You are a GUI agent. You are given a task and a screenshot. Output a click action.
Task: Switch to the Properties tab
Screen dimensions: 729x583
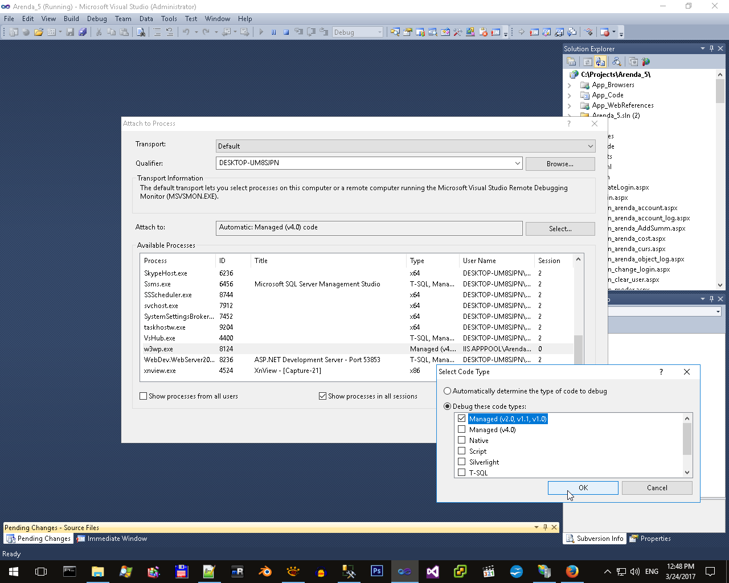(650, 539)
